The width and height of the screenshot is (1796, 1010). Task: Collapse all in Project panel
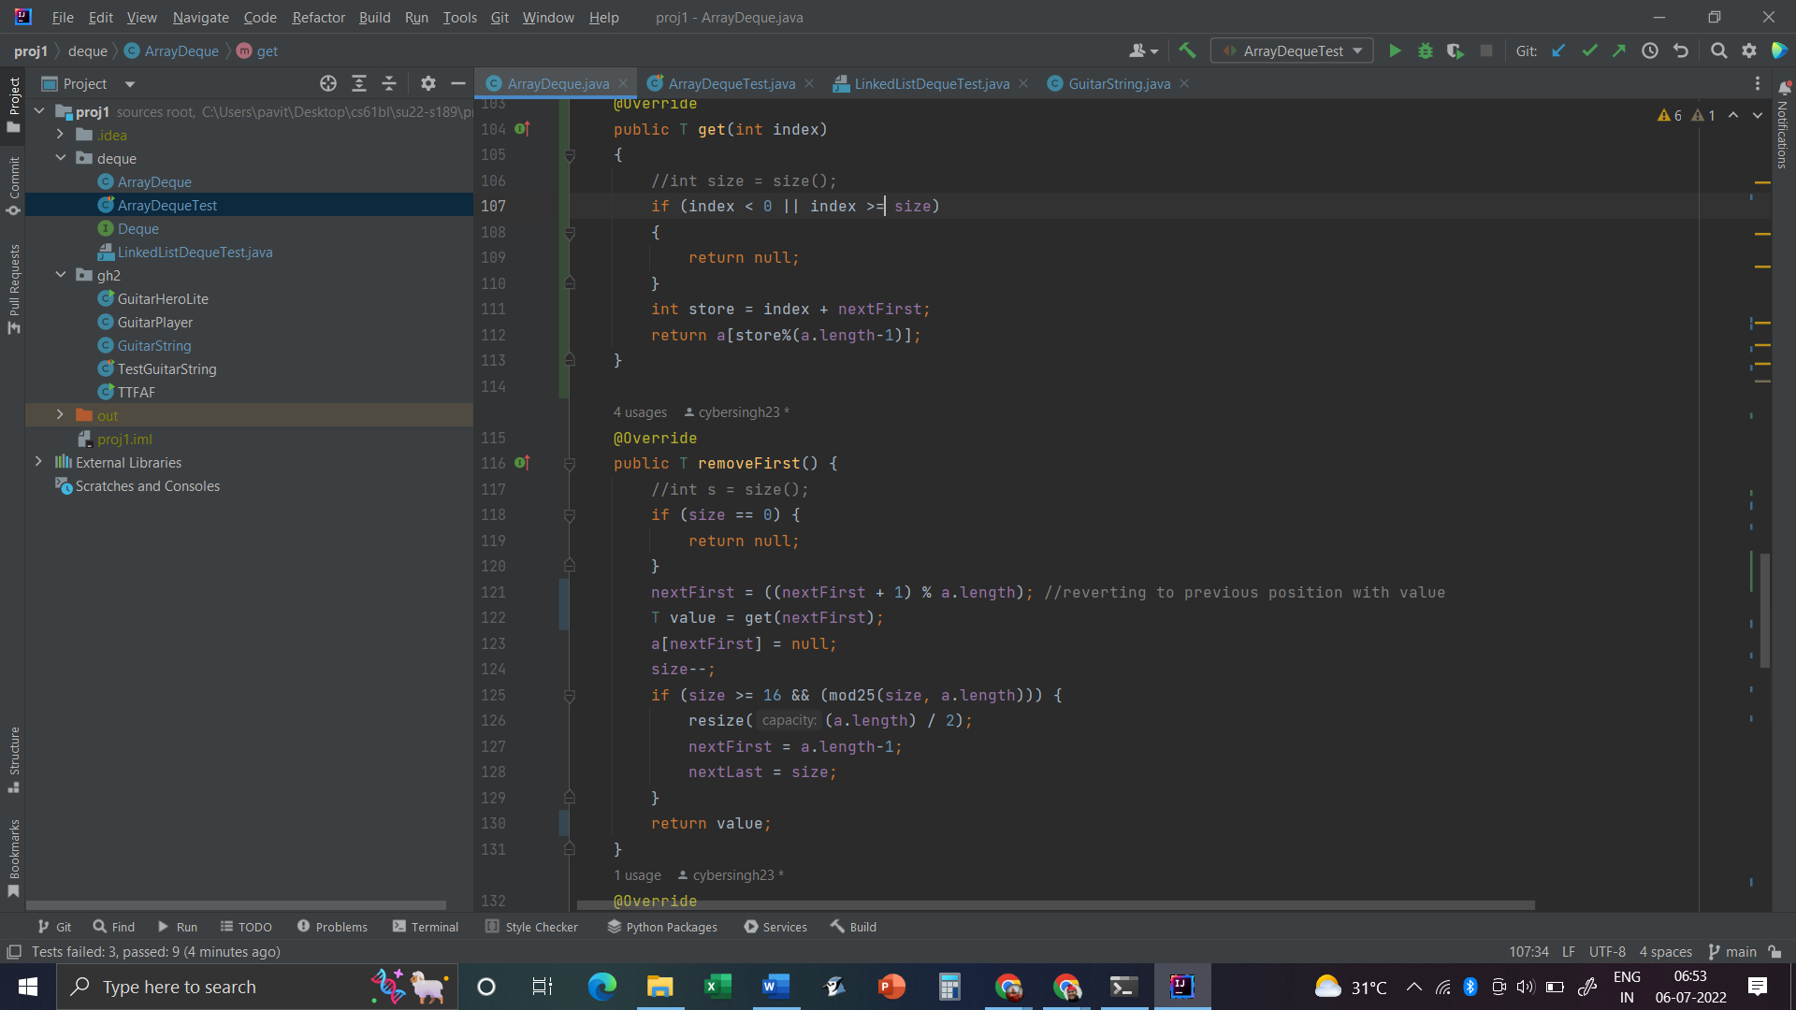click(x=389, y=84)
